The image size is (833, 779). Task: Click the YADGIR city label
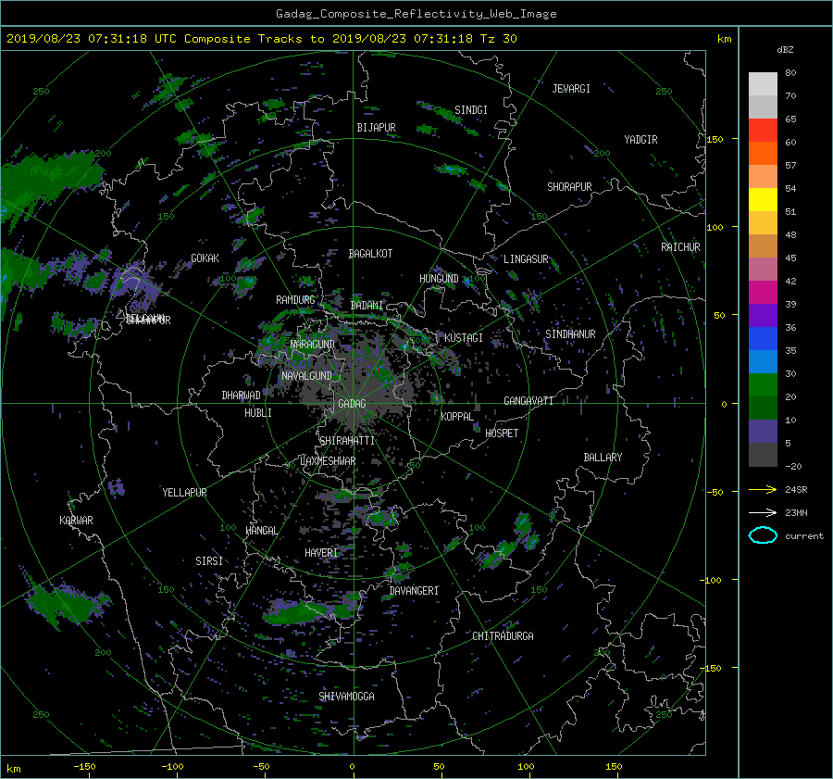640,140
